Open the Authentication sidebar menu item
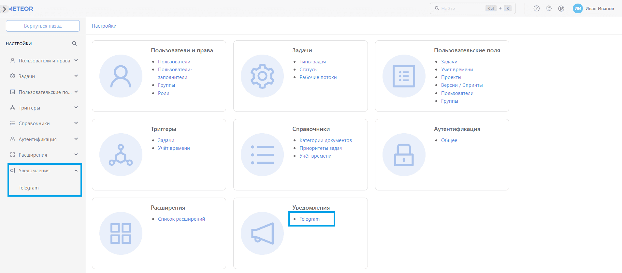Image resolution: width=622 pixels, height=273 pixels. 38,139
